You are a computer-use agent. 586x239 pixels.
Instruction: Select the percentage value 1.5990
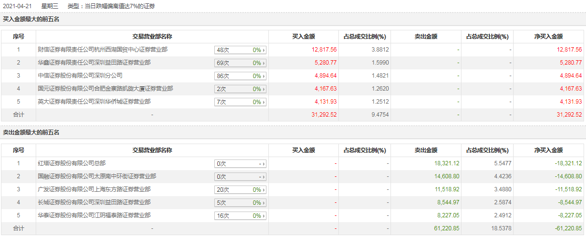pos(380,63)
